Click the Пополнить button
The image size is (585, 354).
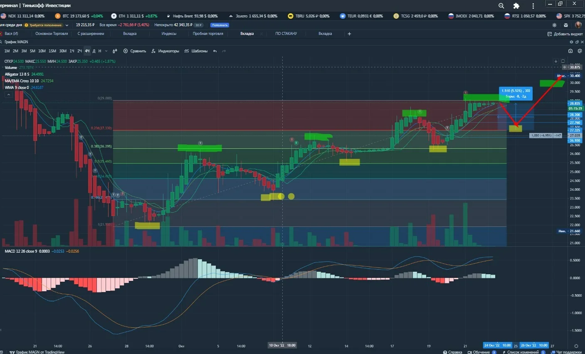(220, 25)
